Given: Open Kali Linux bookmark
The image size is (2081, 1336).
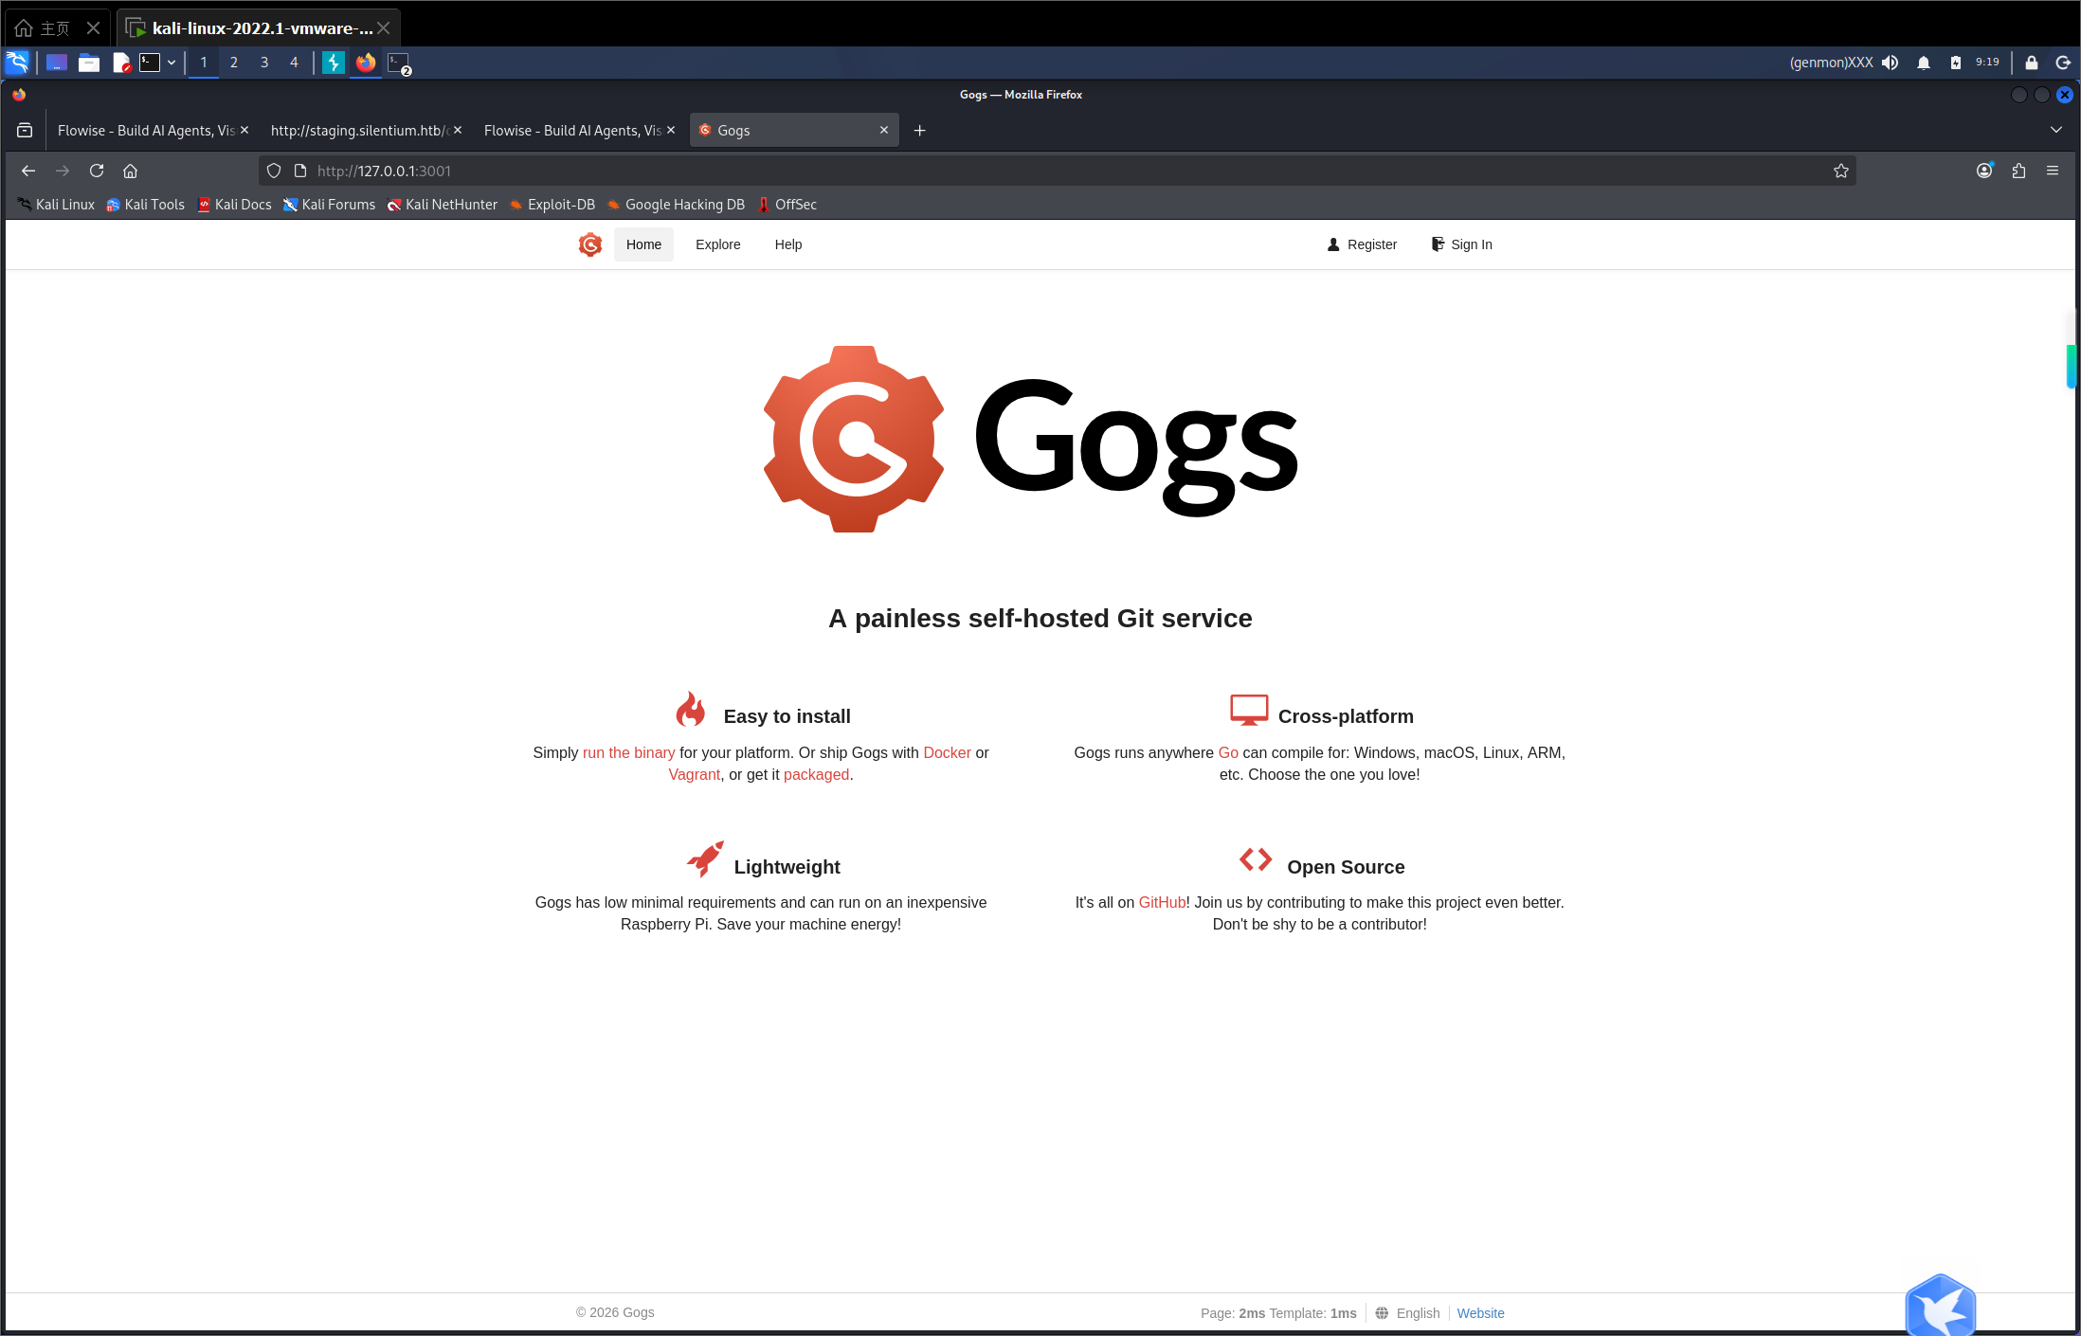Looking at the screenshot, I should (56, 205).
